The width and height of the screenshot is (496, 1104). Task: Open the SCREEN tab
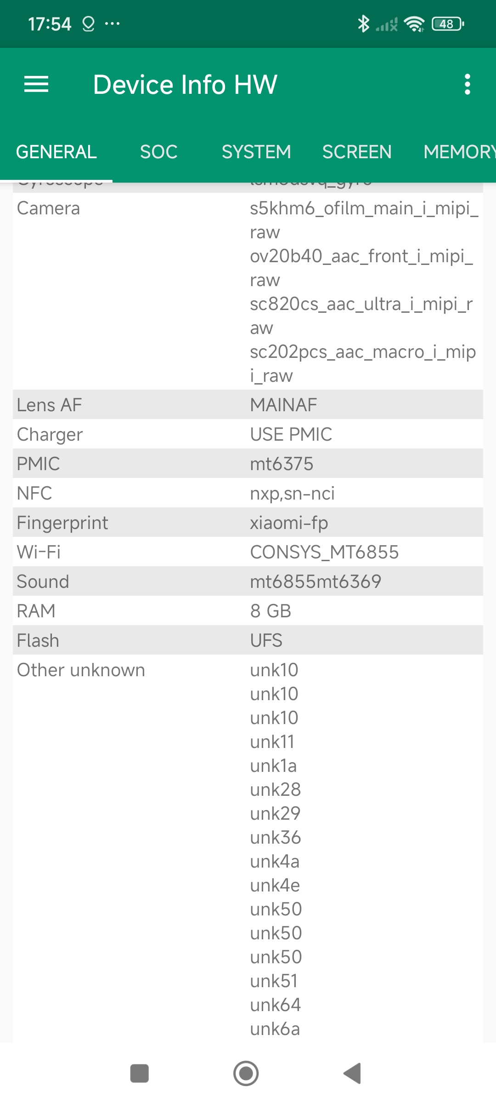[357, 152]
